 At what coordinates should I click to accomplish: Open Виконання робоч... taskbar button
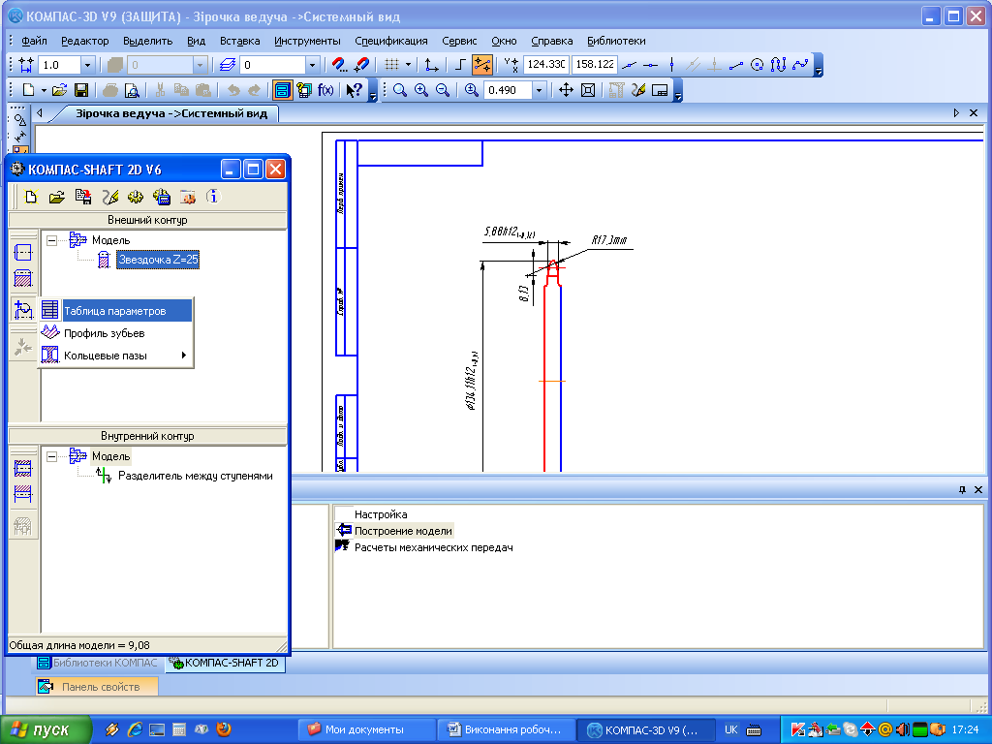(x=506, y=730)
